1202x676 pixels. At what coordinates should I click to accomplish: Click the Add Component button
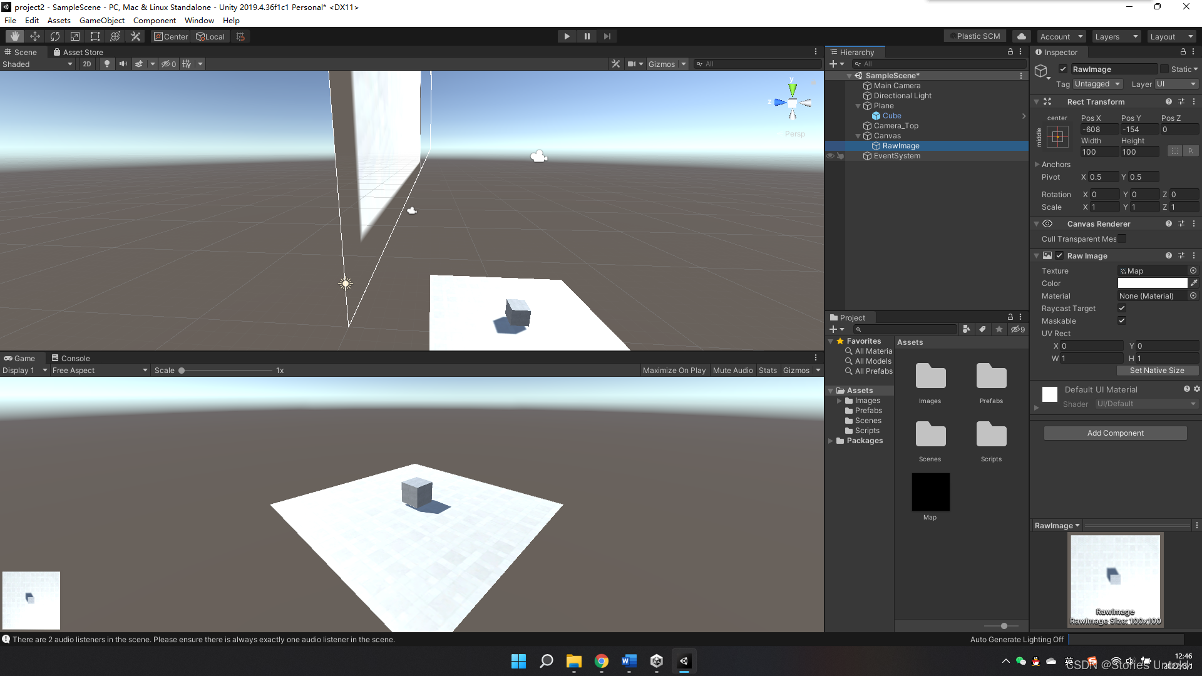(x=1115, y=433)
